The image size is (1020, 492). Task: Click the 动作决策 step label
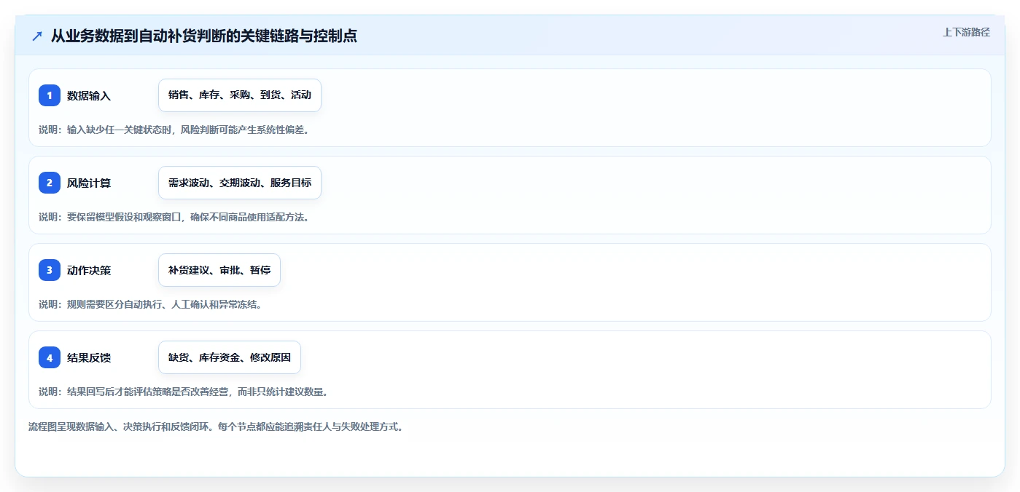pos(89,270)
